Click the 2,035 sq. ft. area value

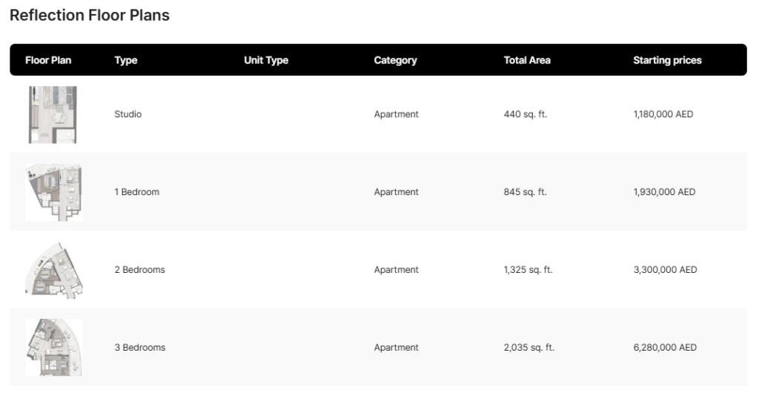528,348
